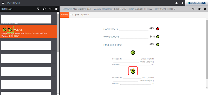Click the green checkmark in selected list entry
This screenshot has width=208, height=95.
point(4,30)
